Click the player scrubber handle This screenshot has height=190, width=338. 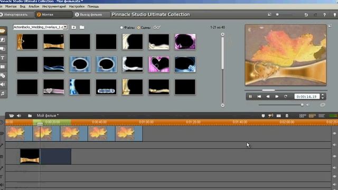(x=268, y=90)
